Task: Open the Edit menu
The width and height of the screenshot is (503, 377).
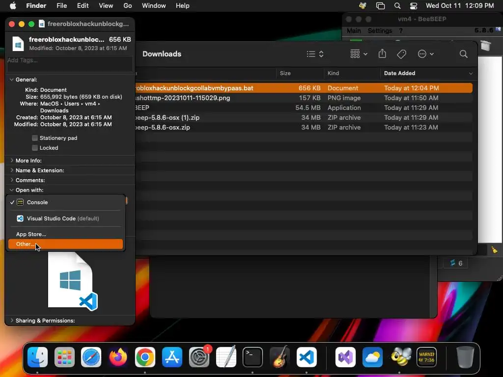Action: pyautogui.click(x=83, y=6)
